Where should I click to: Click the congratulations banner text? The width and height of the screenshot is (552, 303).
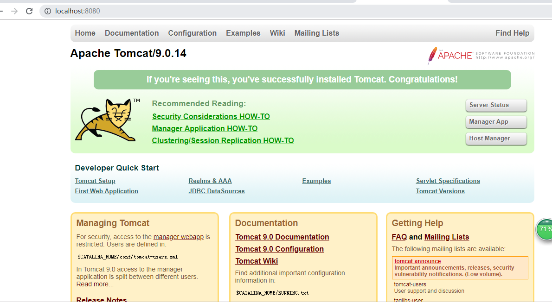pyautogui.click(x=302, y=79)
